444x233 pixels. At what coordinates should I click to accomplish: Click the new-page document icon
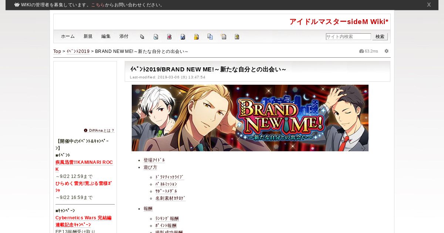[x=223, y=37]
